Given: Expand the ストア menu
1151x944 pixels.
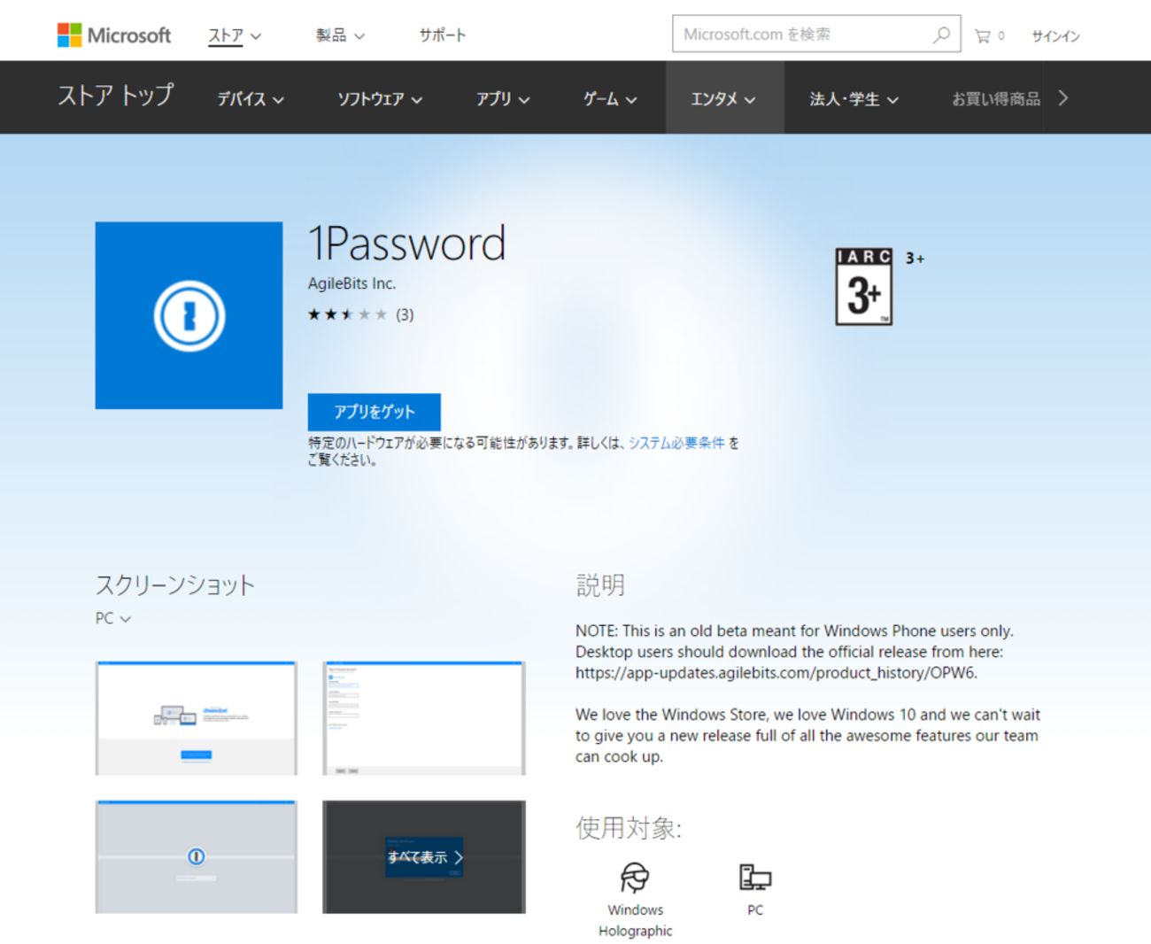Looking at the screenshot, I should coord(235,36).
